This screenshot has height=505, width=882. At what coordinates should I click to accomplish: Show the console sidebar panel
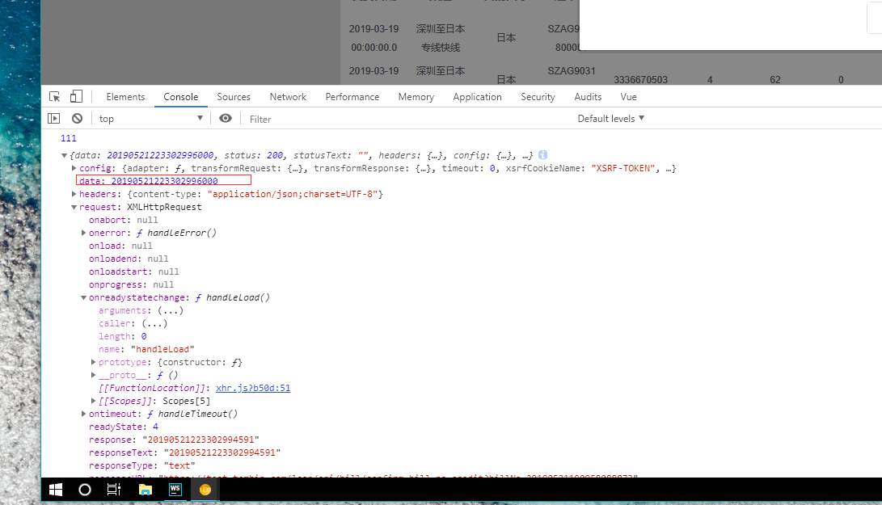pos(53,118)
